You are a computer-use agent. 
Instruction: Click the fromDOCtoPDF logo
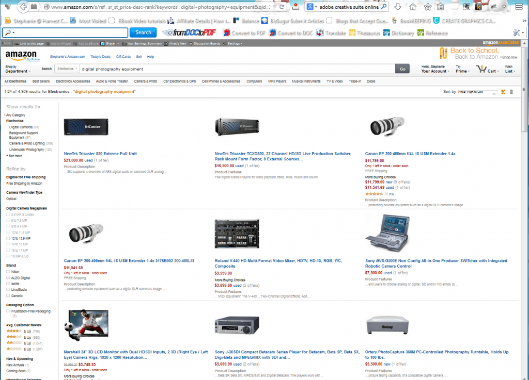coord(190,32)
